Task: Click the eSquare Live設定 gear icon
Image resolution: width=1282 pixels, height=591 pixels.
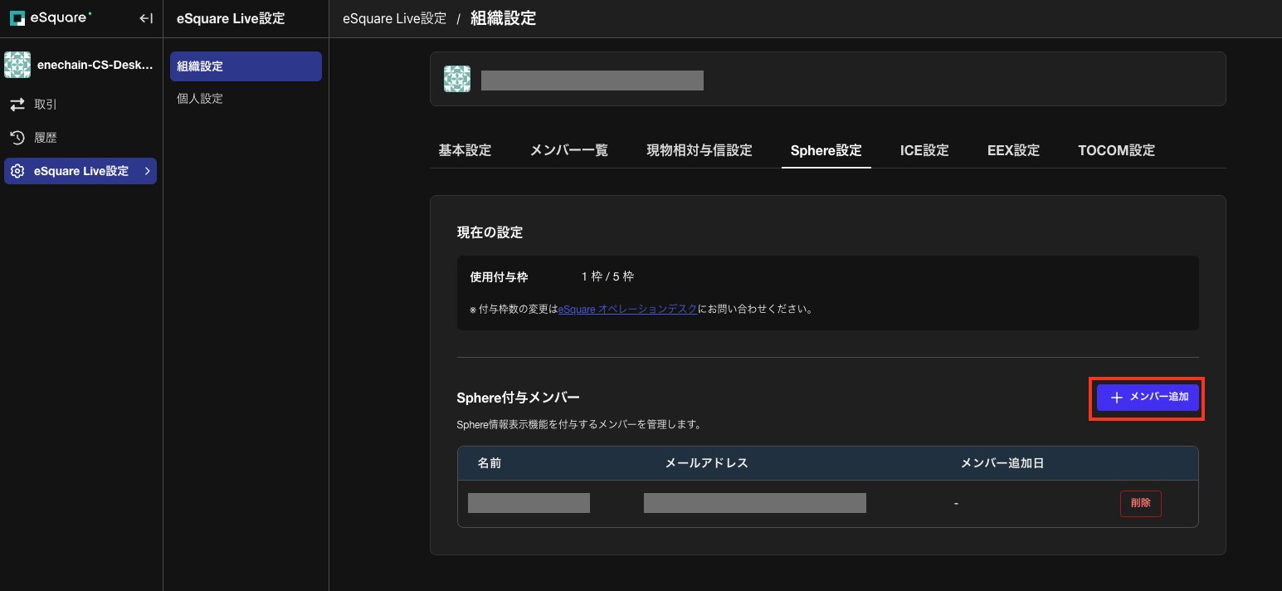Action: point(17,171)
